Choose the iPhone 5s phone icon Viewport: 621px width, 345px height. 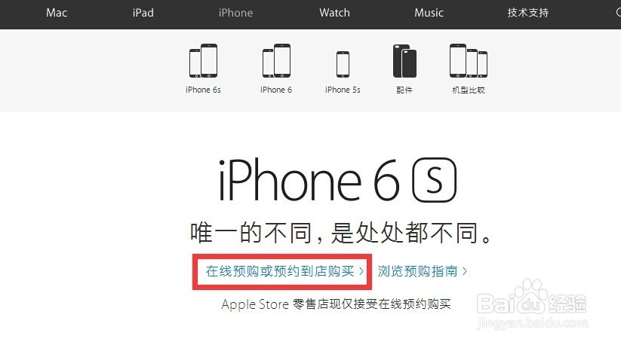point(343,64)
